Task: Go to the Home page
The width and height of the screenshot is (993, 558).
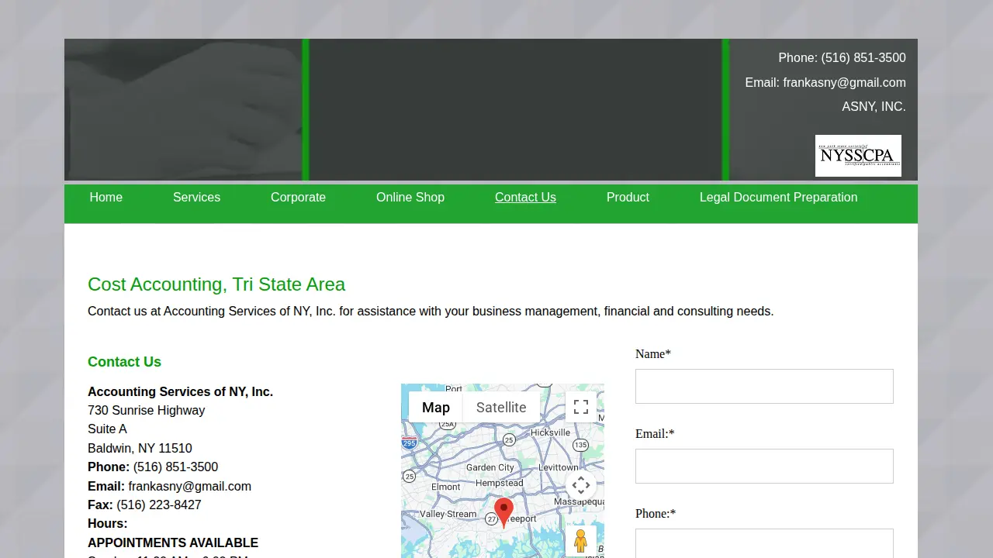Action: (106, 198)
